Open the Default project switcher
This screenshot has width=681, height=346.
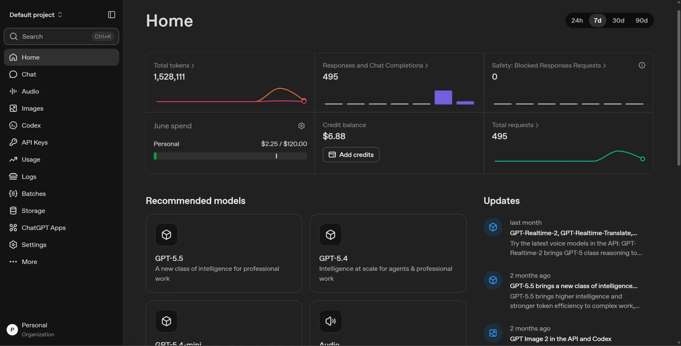click(x=36, y=15)
